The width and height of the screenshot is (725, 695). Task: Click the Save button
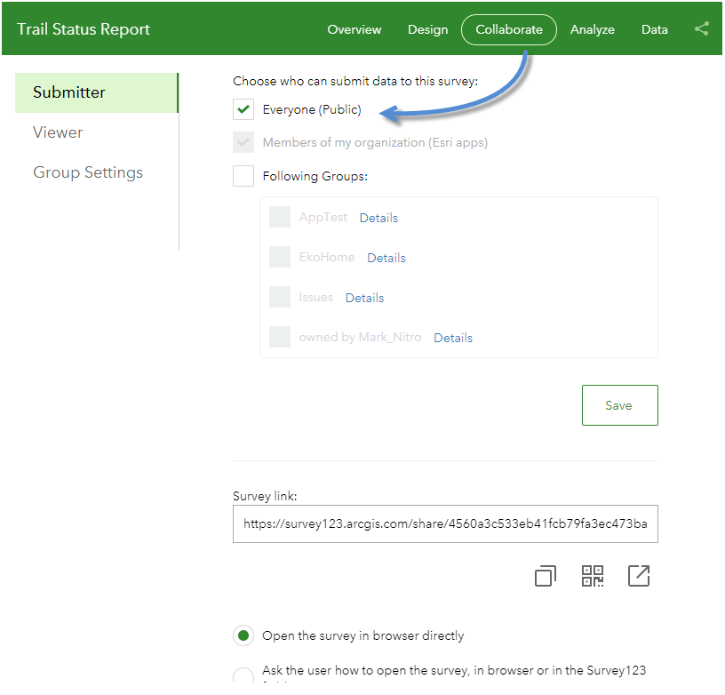click(619, 405)
